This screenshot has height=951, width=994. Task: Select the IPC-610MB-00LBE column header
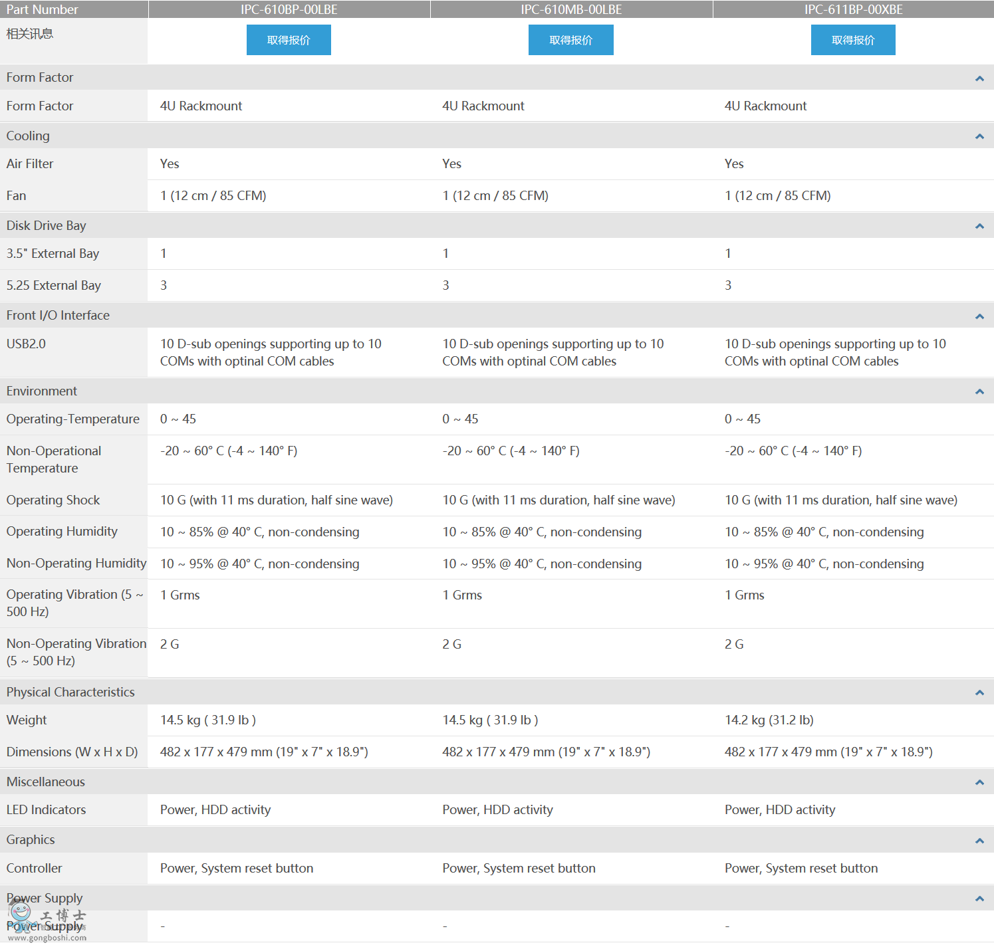tap(571, 9)
